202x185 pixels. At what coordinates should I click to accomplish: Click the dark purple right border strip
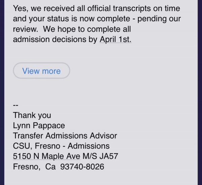click(x=200, y=92)
